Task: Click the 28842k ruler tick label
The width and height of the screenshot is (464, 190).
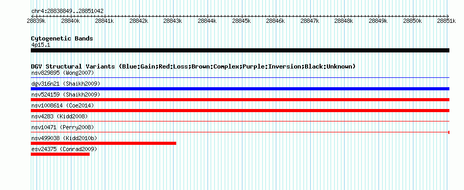Action: (x=139, y=21)
